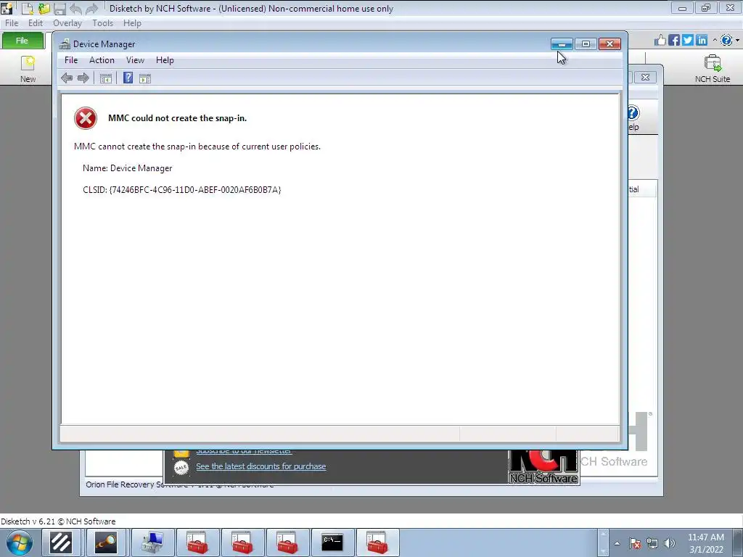The width and height of the screenshot is (743, 557).
Task: Toggle Show/Hide Console Tree toolbar icon
Action: [106, 78]
